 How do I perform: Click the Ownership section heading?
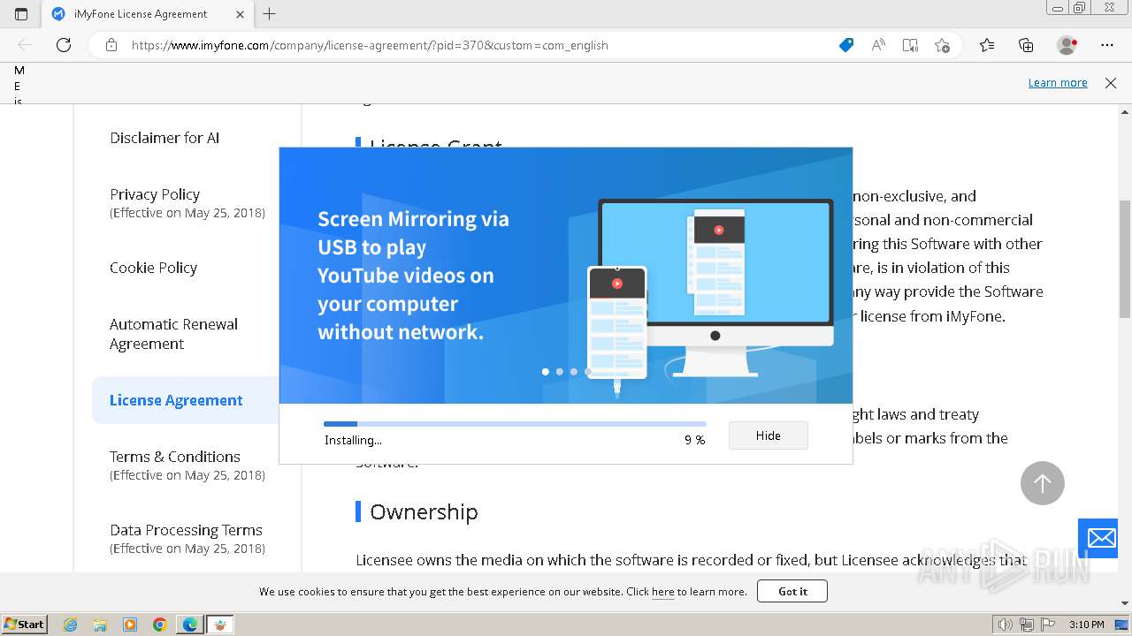(x=424, y=512)
